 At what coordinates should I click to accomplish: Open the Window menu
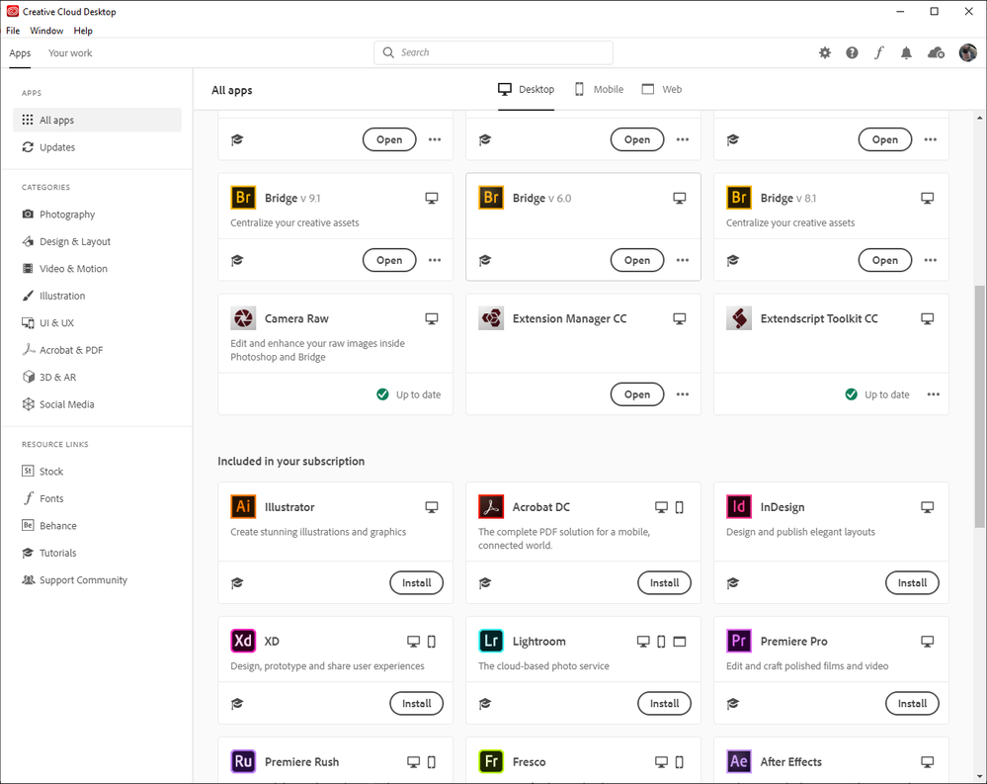point(46,31)
